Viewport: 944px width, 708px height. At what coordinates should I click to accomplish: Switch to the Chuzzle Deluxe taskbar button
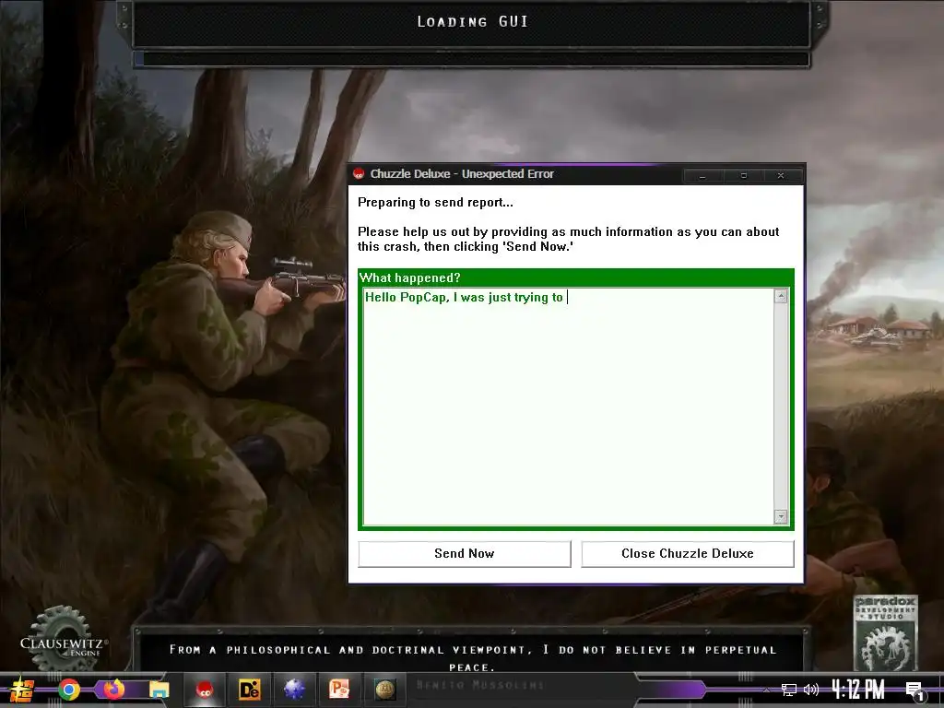pos(205,690)
